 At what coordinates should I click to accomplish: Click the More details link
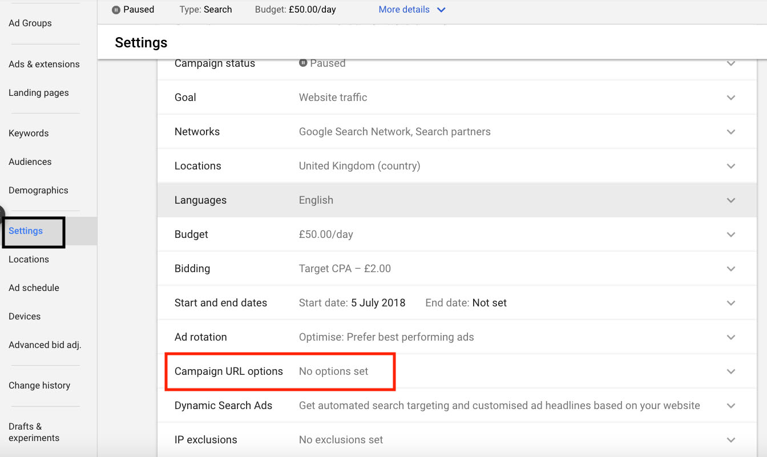404,10
